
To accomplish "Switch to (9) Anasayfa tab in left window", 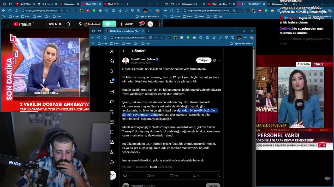I will pos(69,4).
